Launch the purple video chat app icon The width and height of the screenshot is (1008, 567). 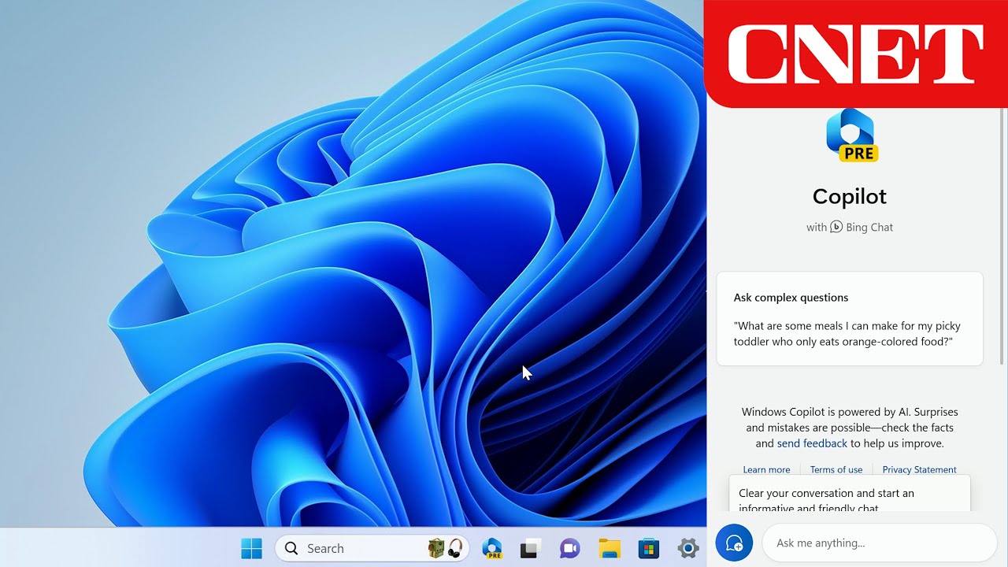(569, 548)
